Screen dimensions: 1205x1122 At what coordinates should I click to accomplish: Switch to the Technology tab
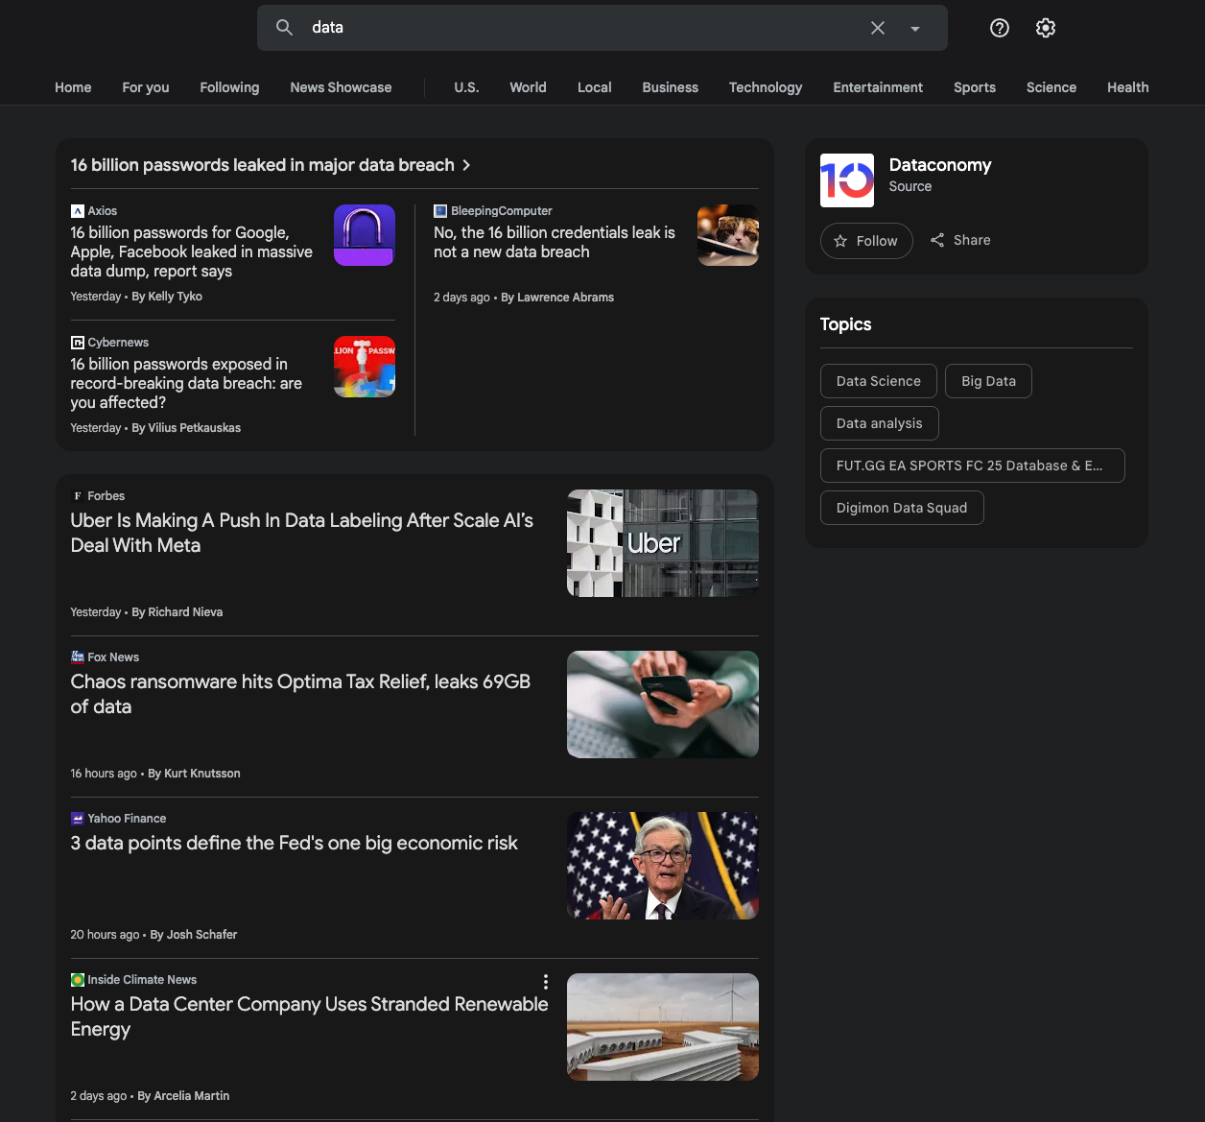(x=765, y=87)
